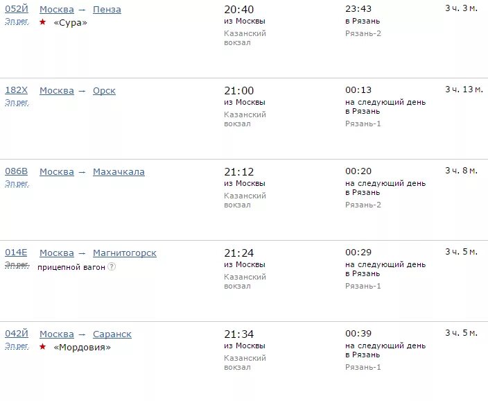The image size is (488, 401).
Task: Click the Пенза destination link
Action: pos(107,10)
